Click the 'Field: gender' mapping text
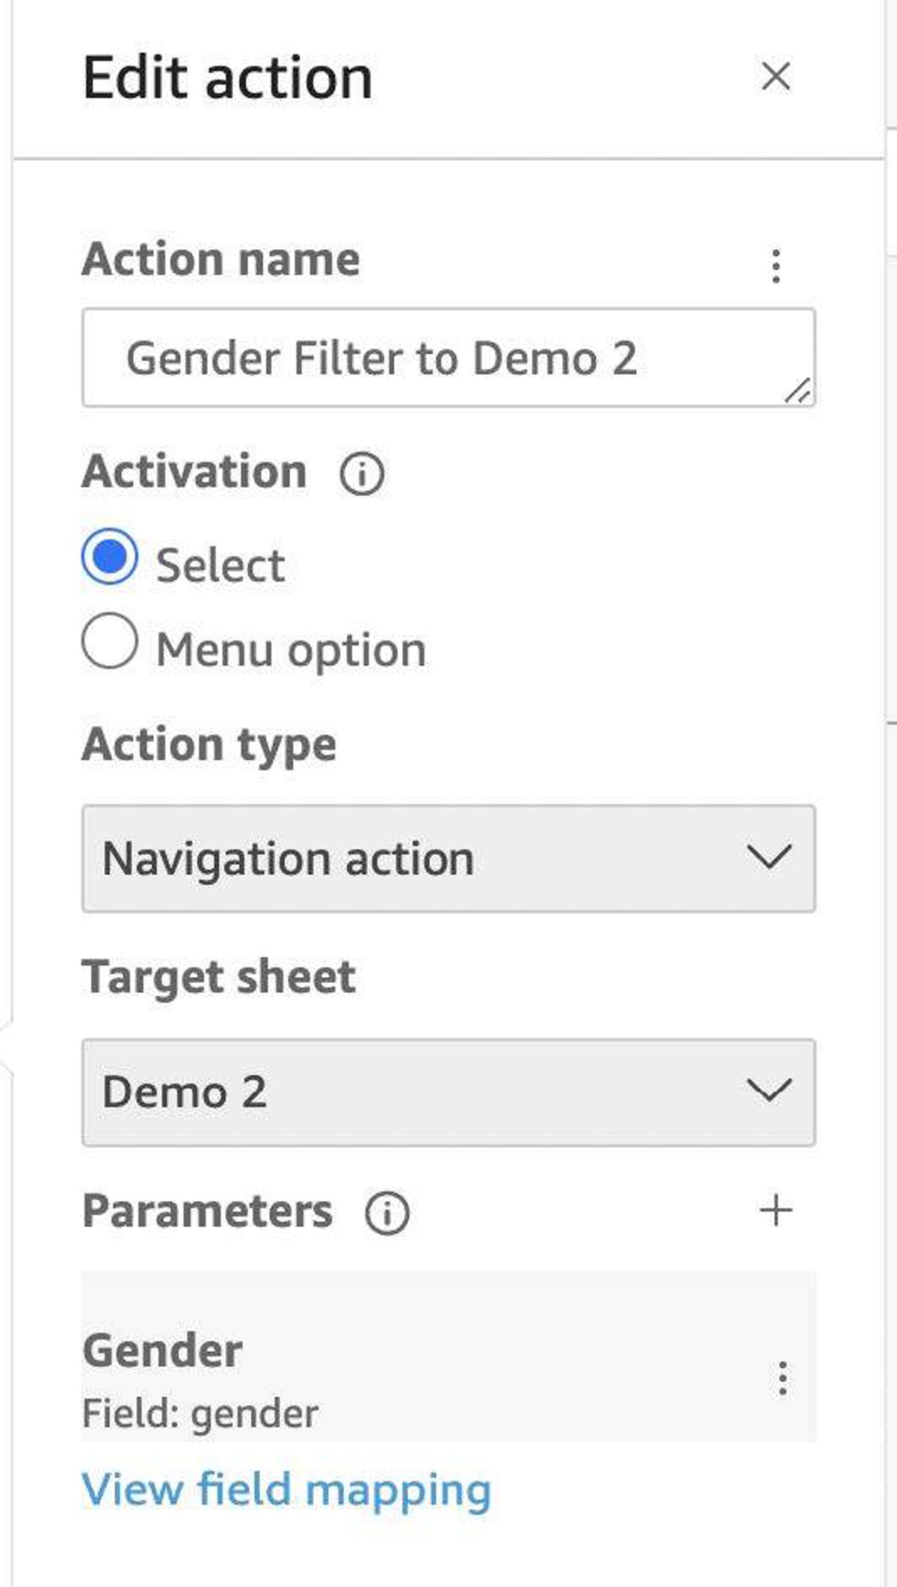 pos(200,1413)
